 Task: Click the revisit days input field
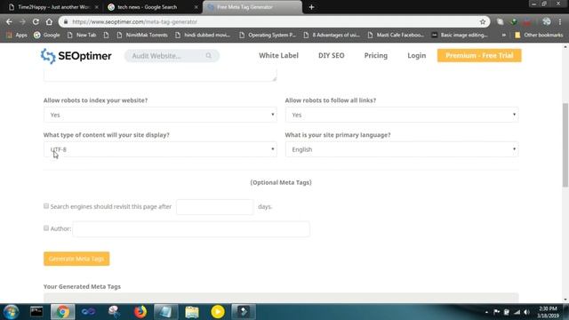[215, 207]
